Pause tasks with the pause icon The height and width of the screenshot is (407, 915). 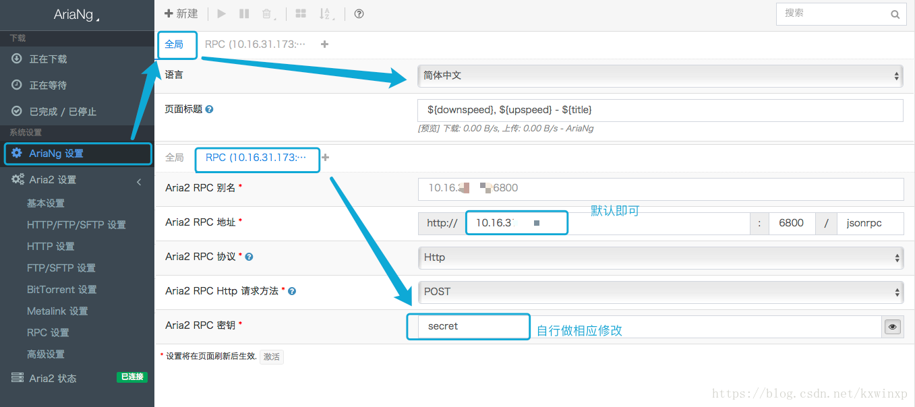[244, 13]
